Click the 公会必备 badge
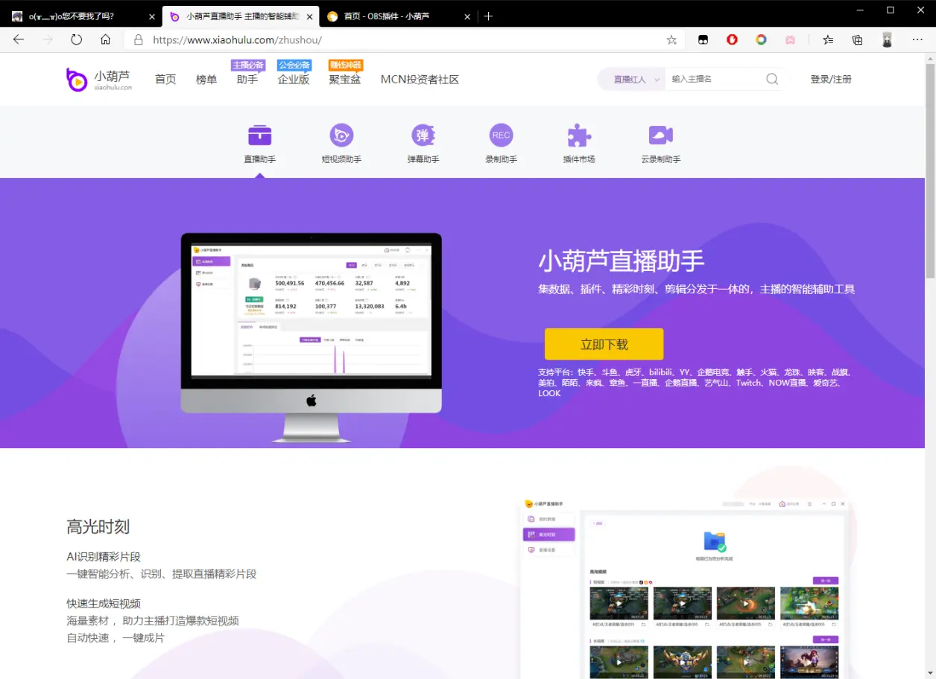 coord(294,65)
